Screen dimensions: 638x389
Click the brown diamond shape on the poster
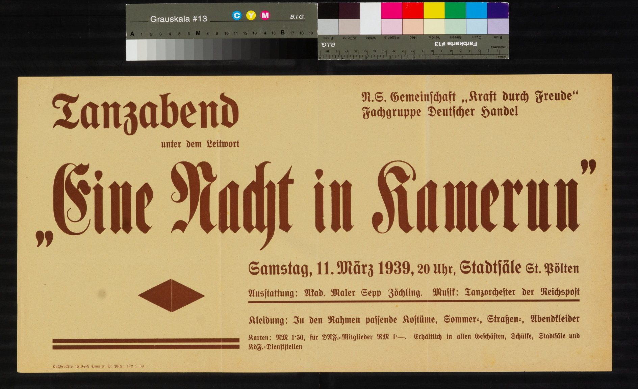[x=171, y=295]
